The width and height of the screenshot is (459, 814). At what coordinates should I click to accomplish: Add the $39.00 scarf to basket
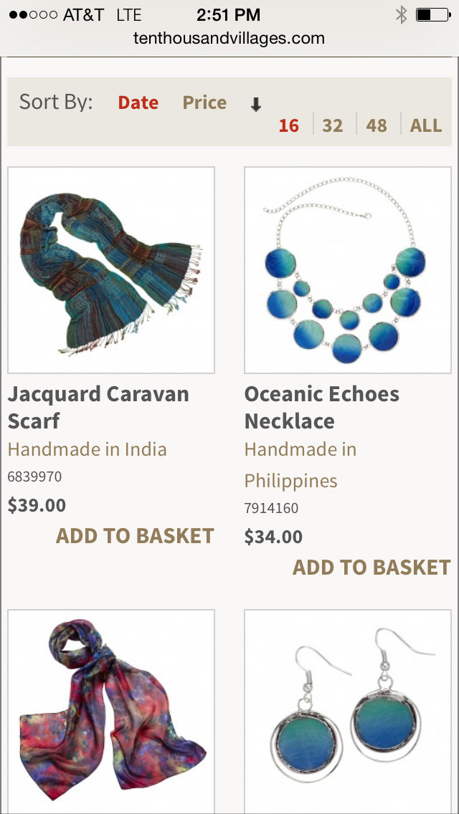(135, 536)
